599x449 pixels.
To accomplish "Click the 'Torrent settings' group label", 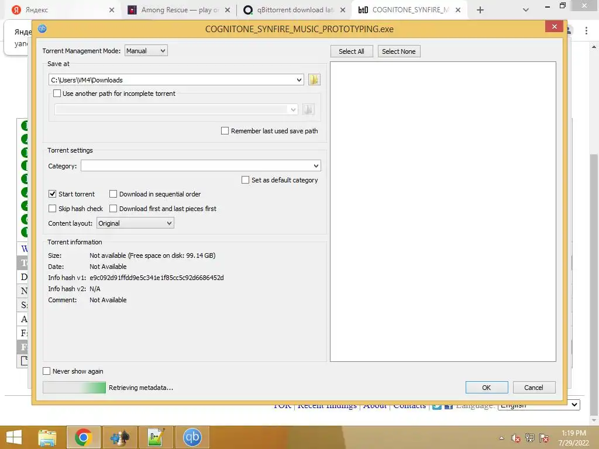I will (70, 150).
